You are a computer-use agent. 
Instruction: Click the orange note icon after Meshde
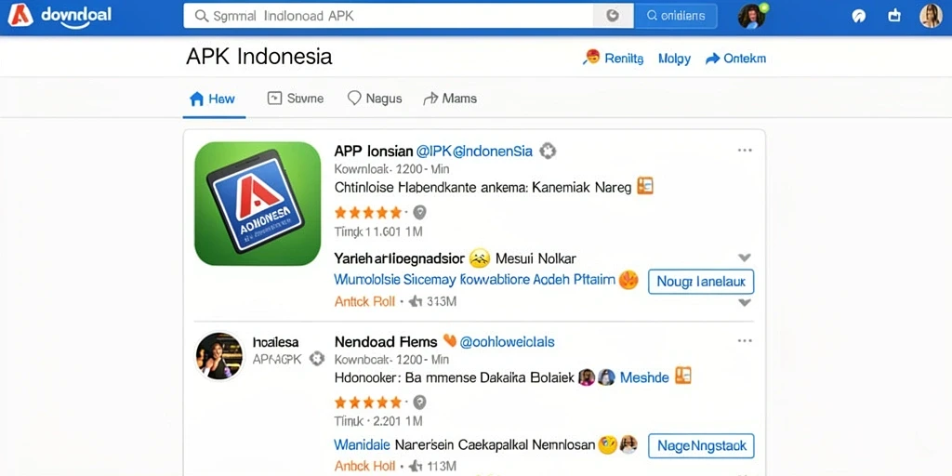[683, 376]
